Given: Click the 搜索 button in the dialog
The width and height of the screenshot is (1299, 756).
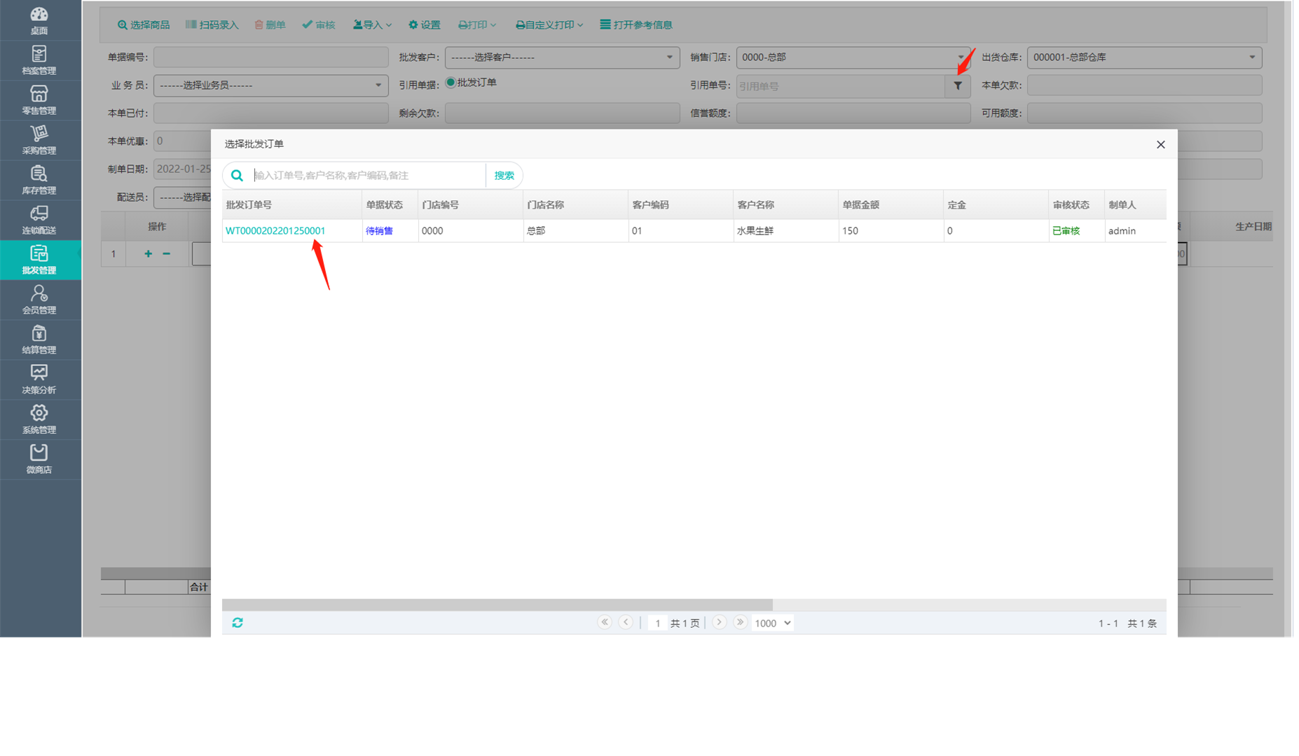Looking at the screenshot, I should (x=504, y=176).
